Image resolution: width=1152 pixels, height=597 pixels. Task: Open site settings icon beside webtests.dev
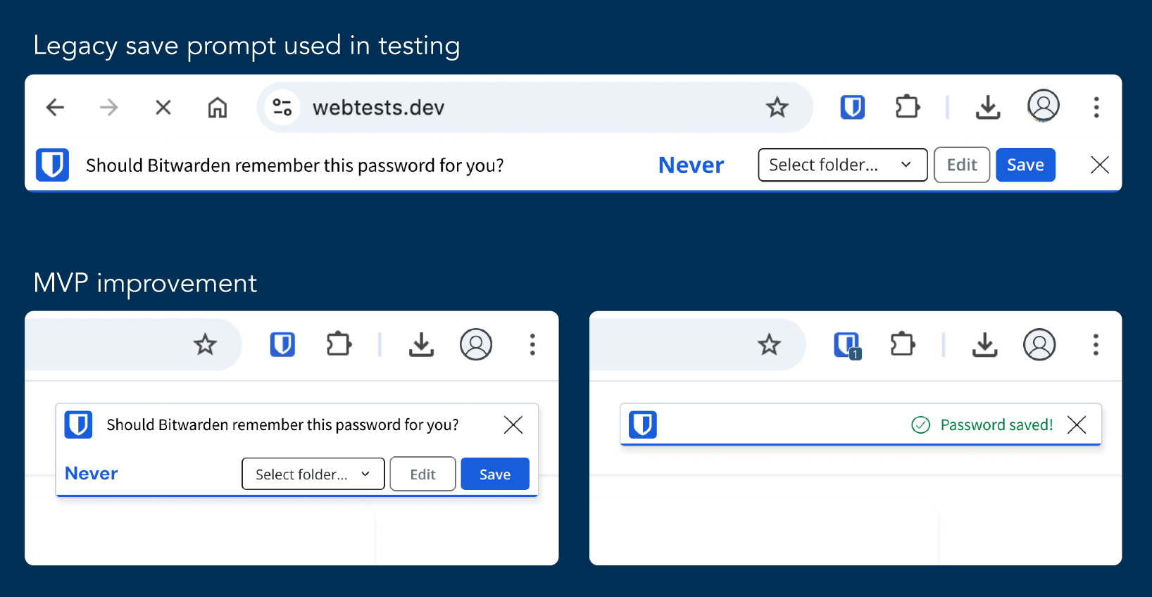tap(282, 107)
